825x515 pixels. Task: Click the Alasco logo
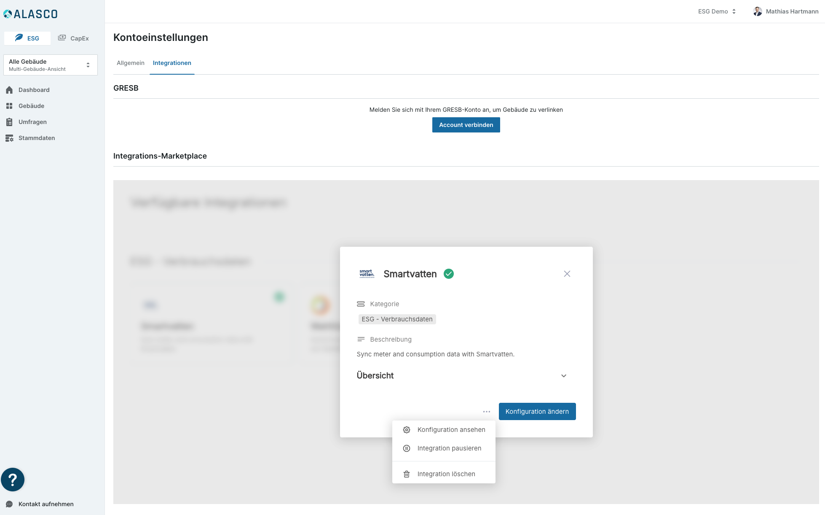click(x=30, y=14)
